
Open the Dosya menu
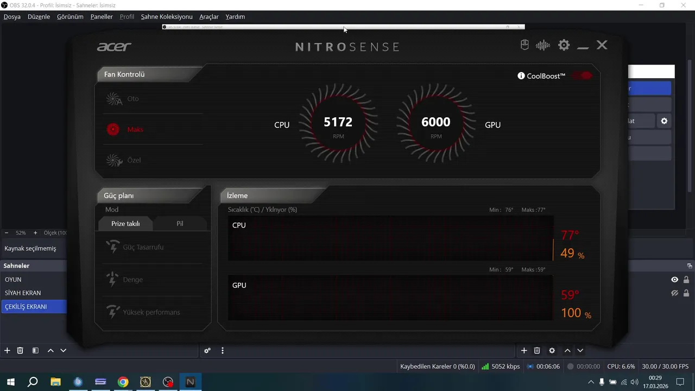point(12,17)
